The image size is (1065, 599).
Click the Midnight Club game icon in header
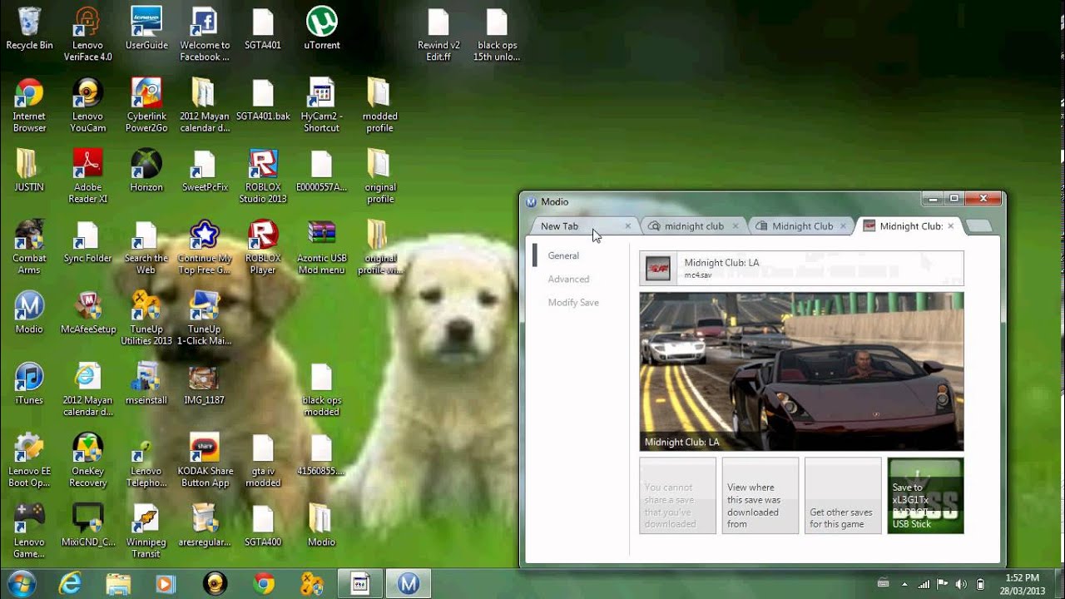[658, 268]
